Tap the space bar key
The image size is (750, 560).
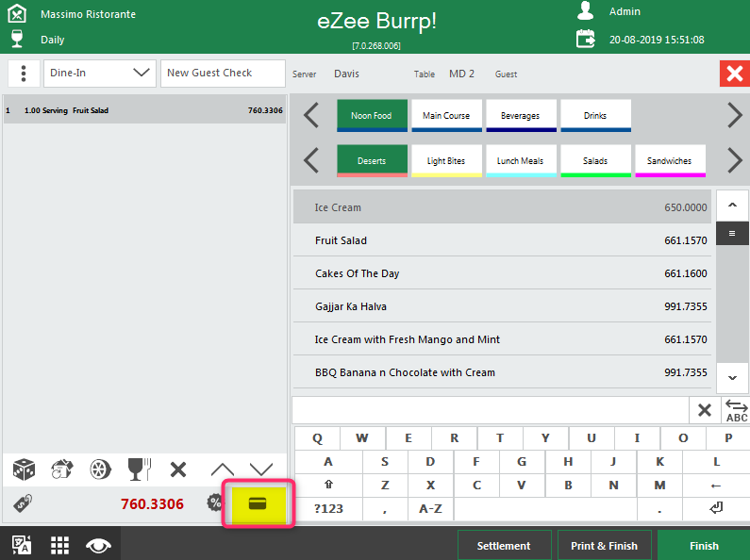click(x=545, y=508)
